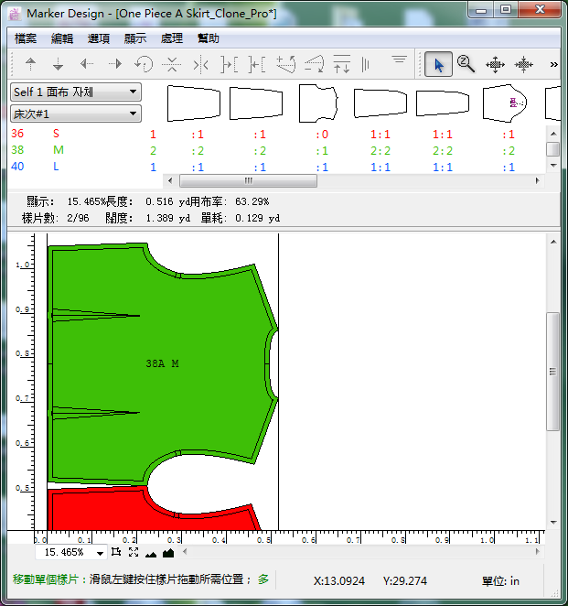Screen dimensions: 568x606
Task: Select the arrow pointer tool
Action: pyautogui.click(x=438, y=64)
